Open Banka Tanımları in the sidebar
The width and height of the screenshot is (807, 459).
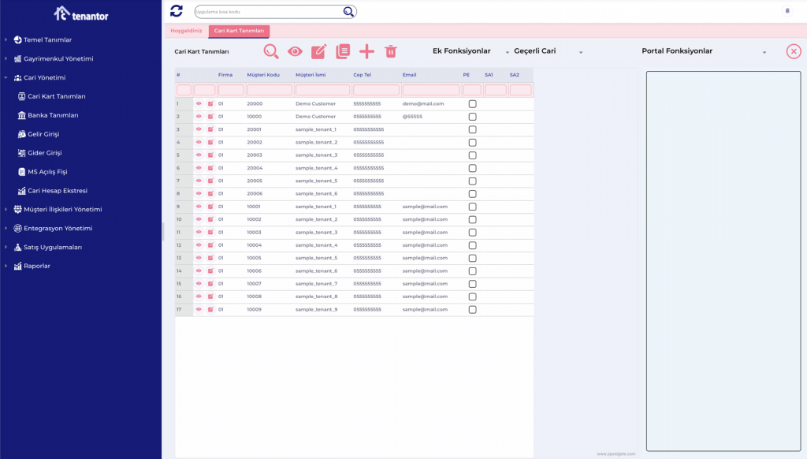tap(53, 115)
